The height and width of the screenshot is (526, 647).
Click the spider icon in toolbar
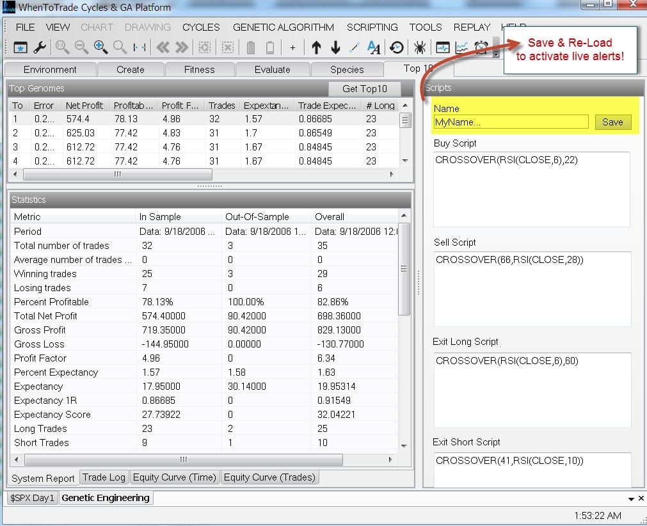420,48
